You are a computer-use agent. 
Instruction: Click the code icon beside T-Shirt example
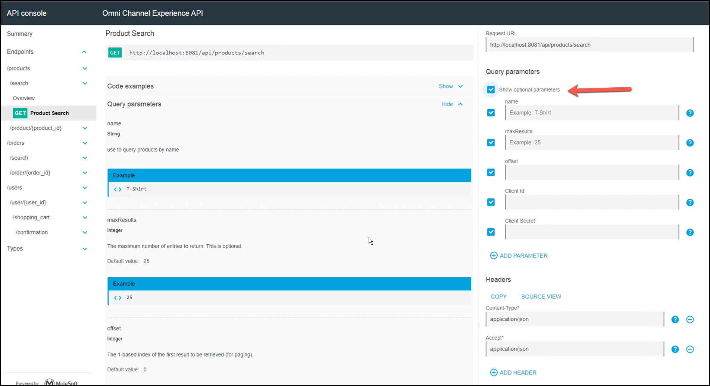pos(118,189)
